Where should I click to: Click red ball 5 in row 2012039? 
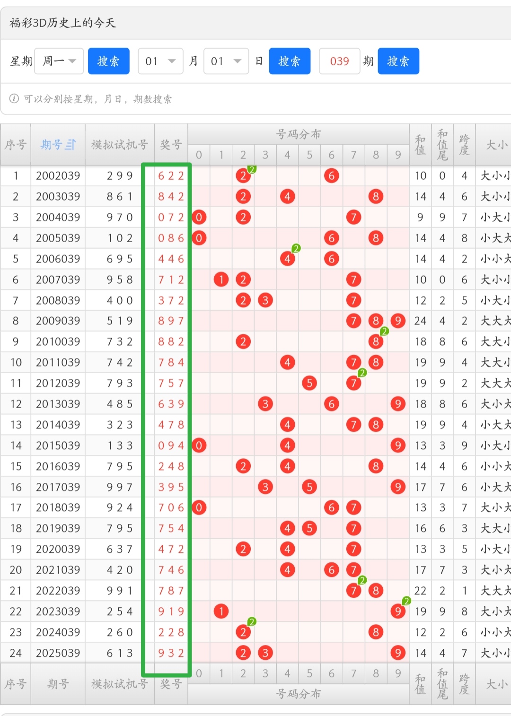pos(309,383)
